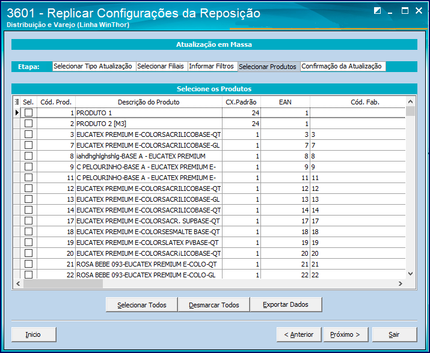Click the horizontal scrollbar thumb
The height and width of the screenshot is (353, 430).
[x=63, y=284]
